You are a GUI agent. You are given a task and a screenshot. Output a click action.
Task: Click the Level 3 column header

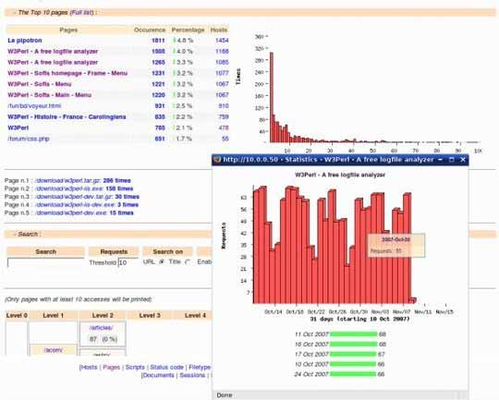(150, 315)
